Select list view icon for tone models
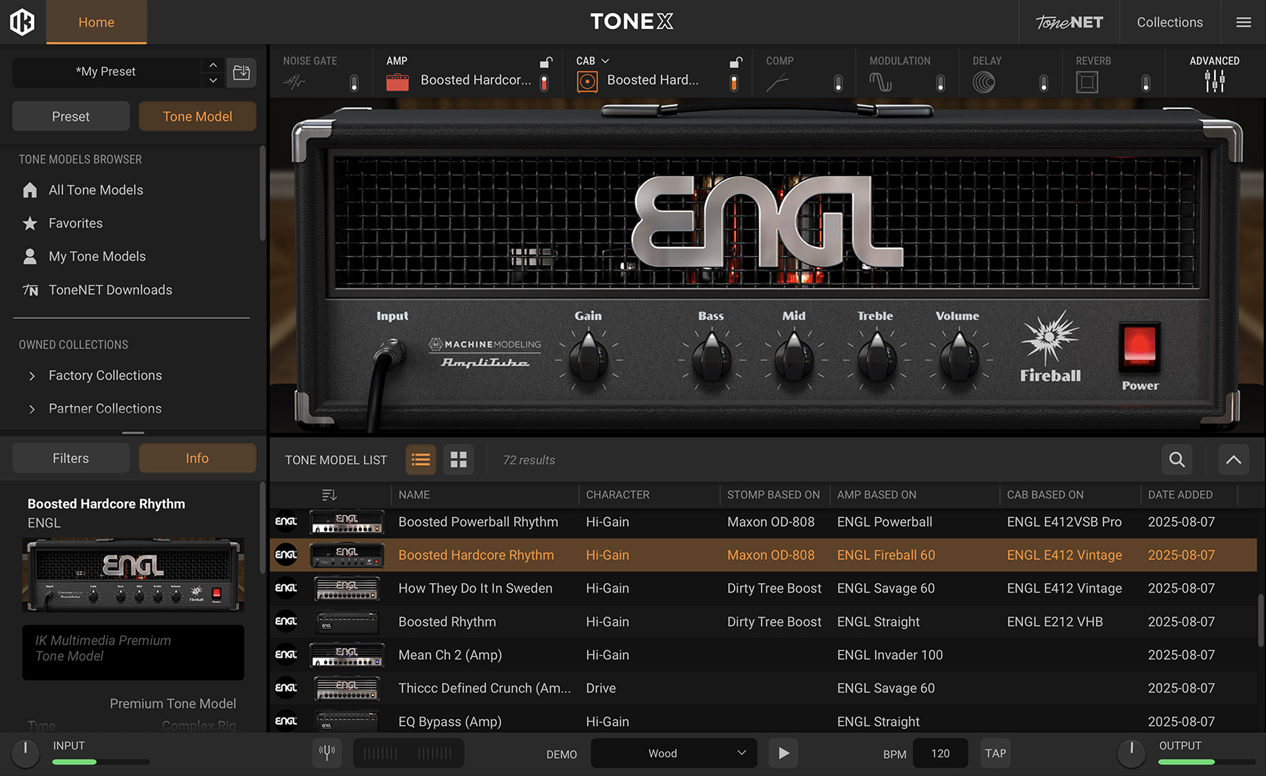This screenshot has height=776, width=1266. point(421,459)
